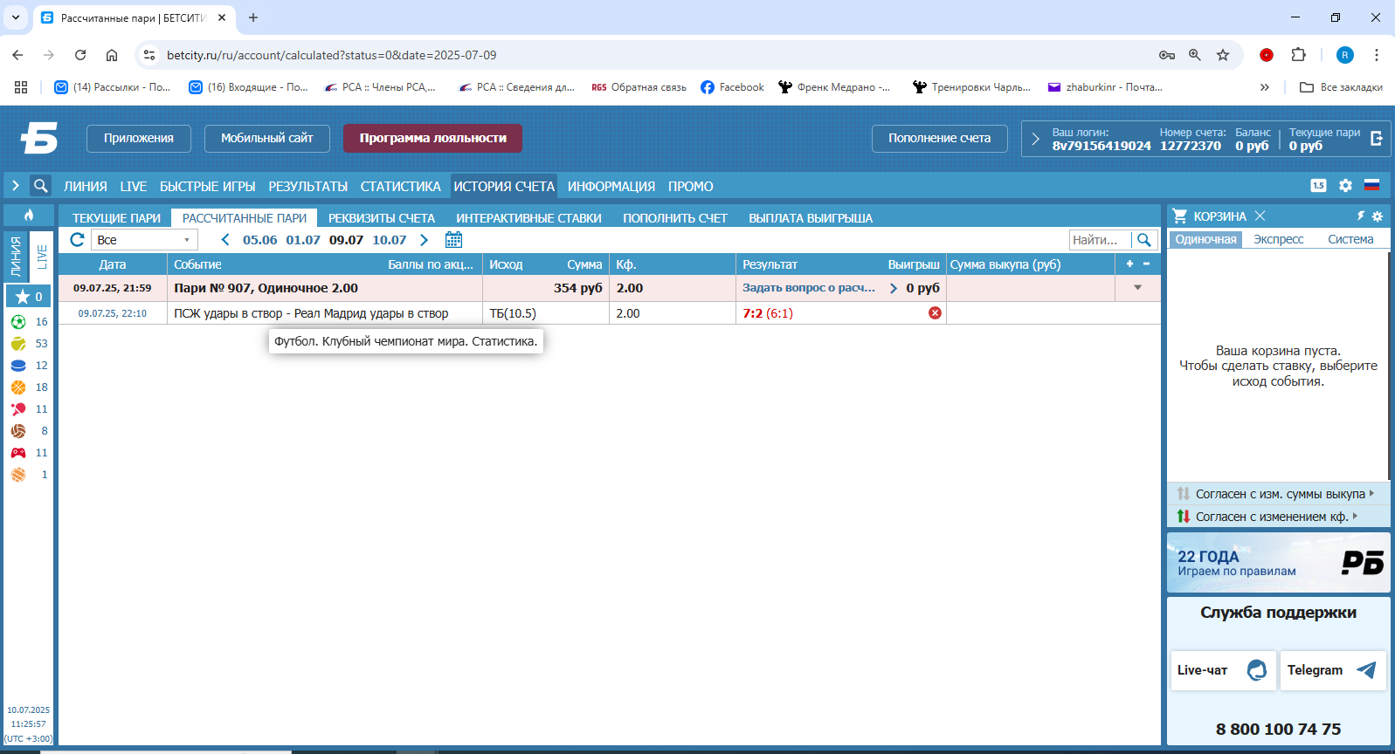
Task: Click the Задать вопрос о расчете link
Action: point(808,288)
